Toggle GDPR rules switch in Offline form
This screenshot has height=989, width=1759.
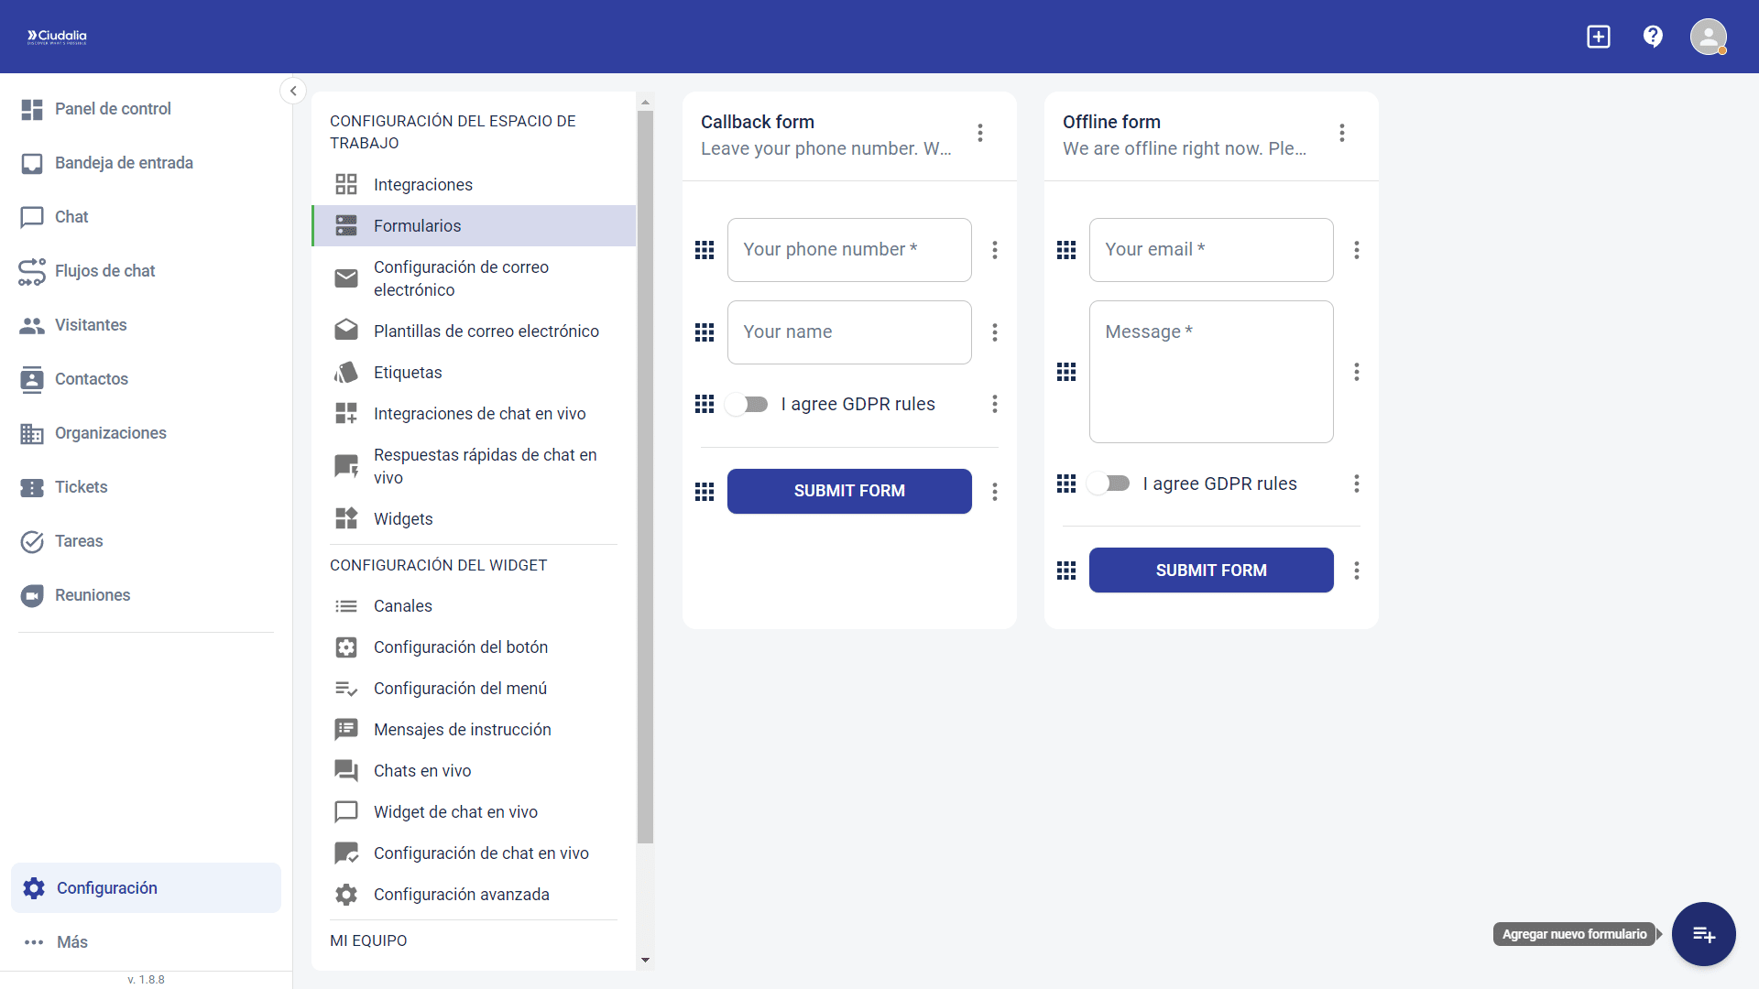tap(1109, 484)
